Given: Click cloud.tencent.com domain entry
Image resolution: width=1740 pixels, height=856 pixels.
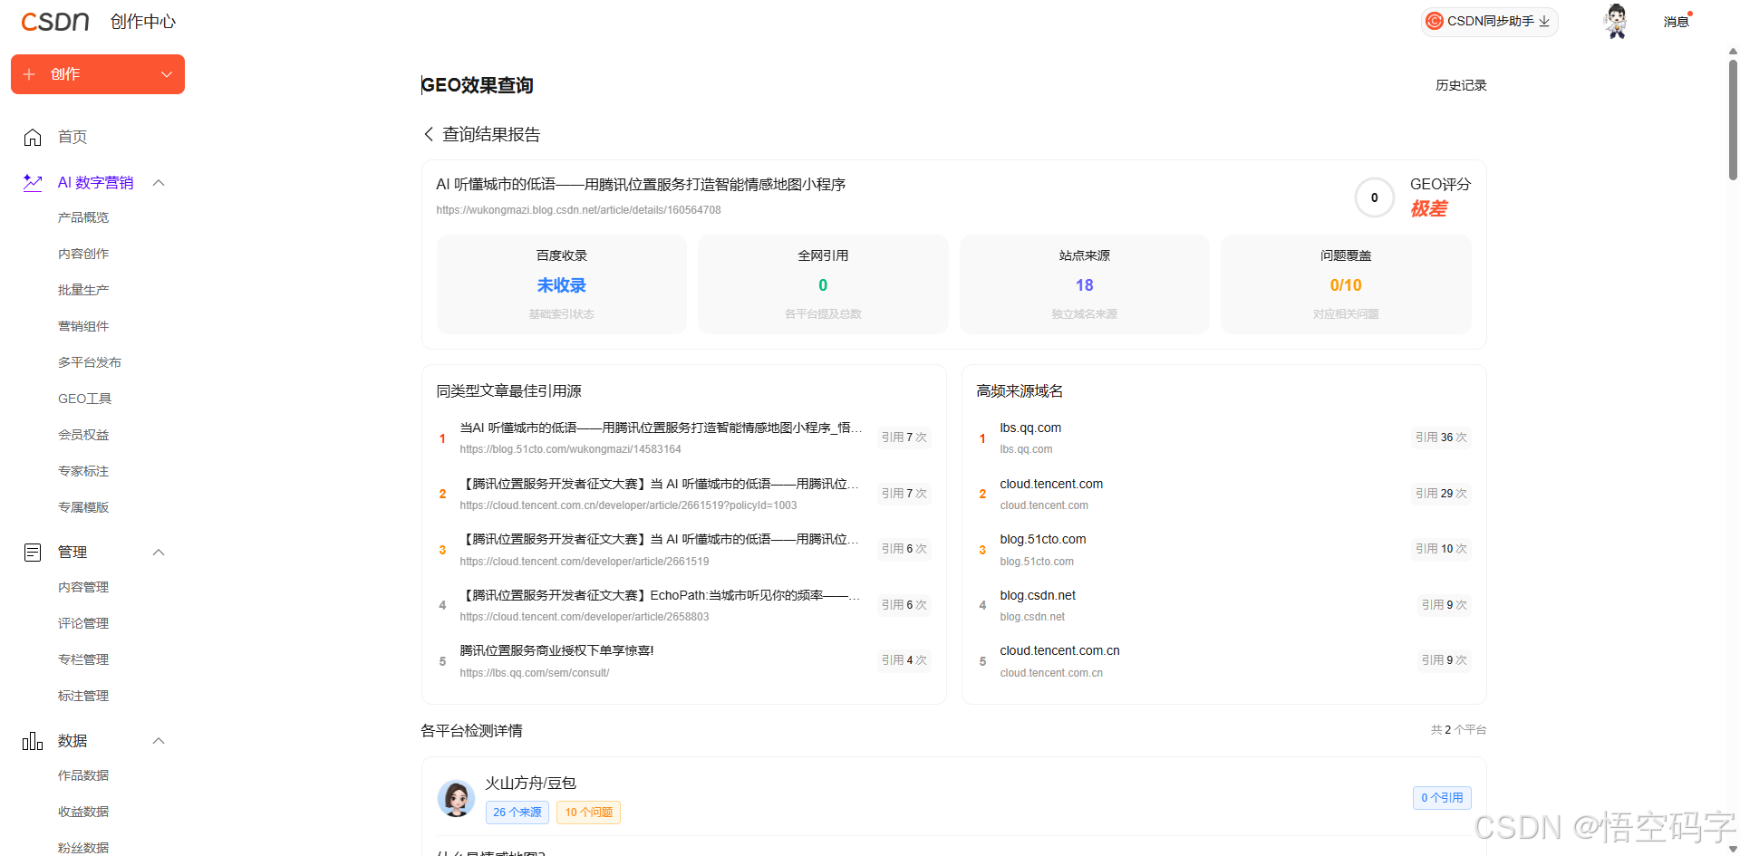Looking at the screenshot, I should tap(1051, 484).
